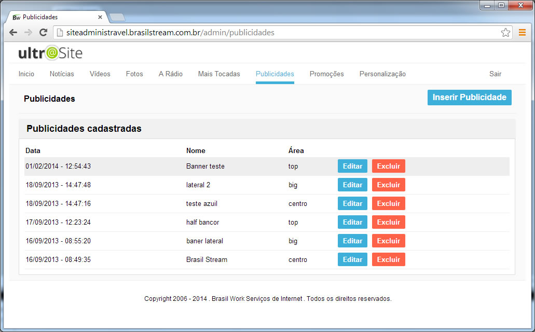This screenshot has width=535, height=332.
Task: Sort by the Data column header
Action: (33, 150)
